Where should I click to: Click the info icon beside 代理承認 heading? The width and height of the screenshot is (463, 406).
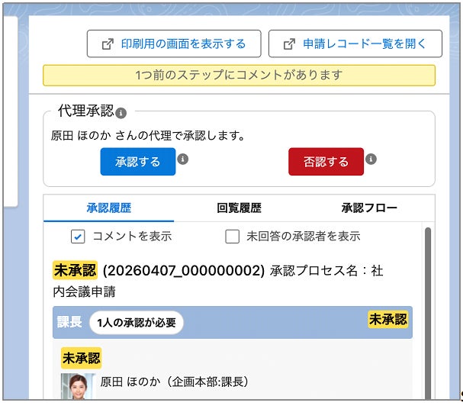tap(121, 113)
